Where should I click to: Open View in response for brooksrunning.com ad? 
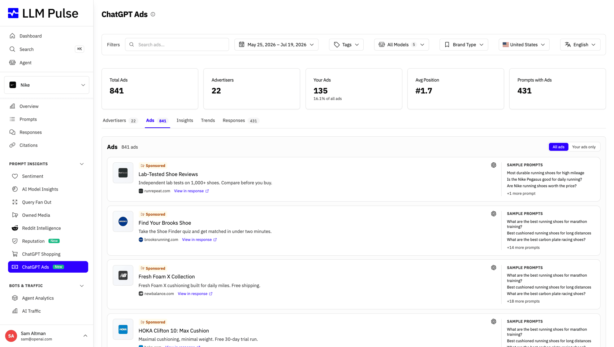(199, 240)
